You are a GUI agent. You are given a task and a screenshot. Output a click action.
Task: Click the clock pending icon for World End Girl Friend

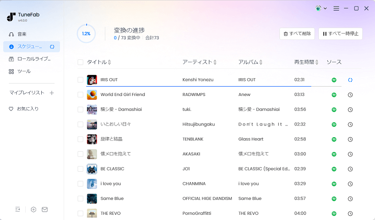[x=350, y=95]
